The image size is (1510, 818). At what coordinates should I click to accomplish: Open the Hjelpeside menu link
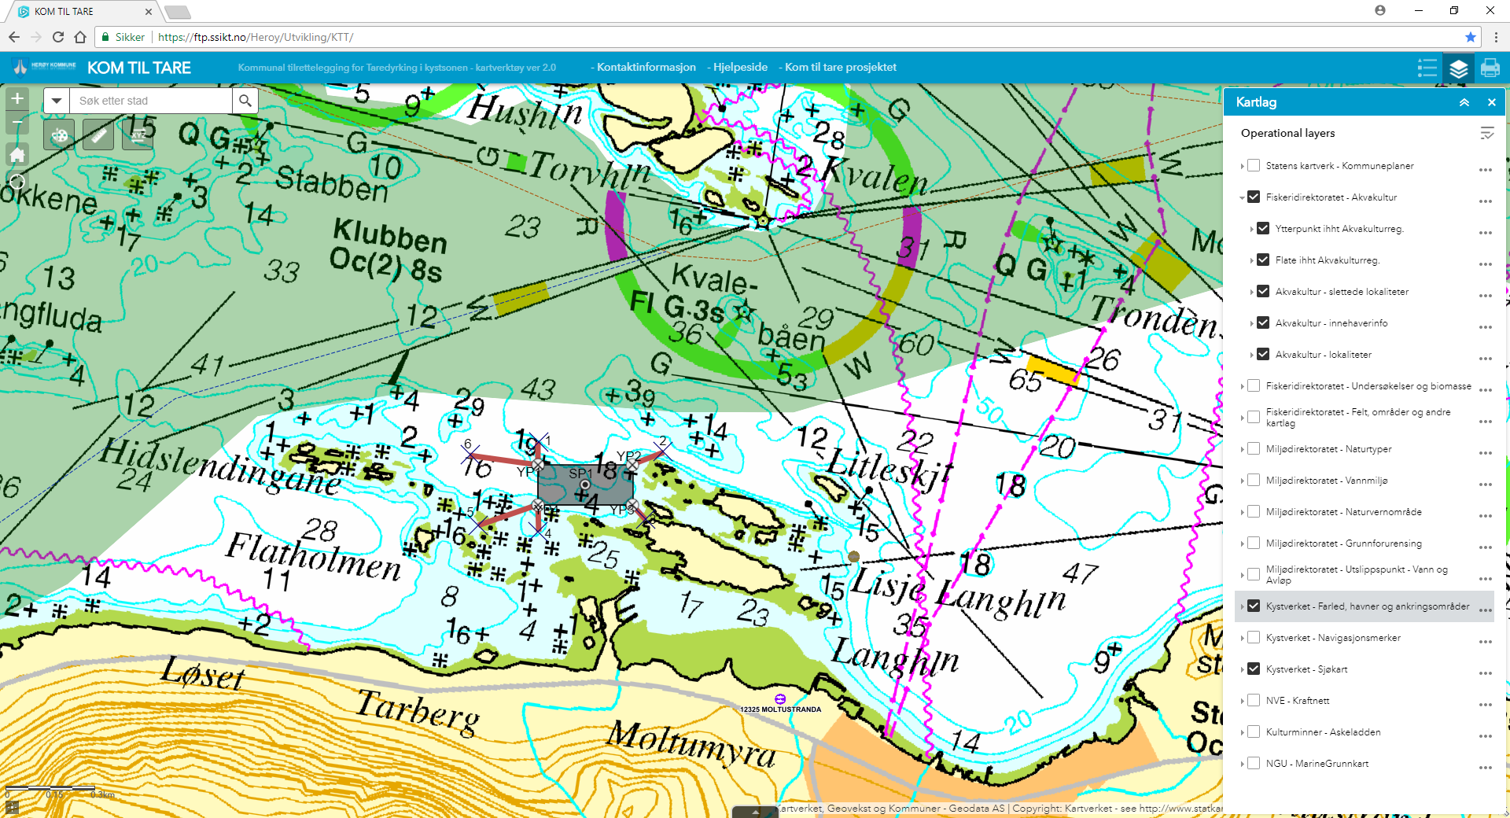point(739,67)
